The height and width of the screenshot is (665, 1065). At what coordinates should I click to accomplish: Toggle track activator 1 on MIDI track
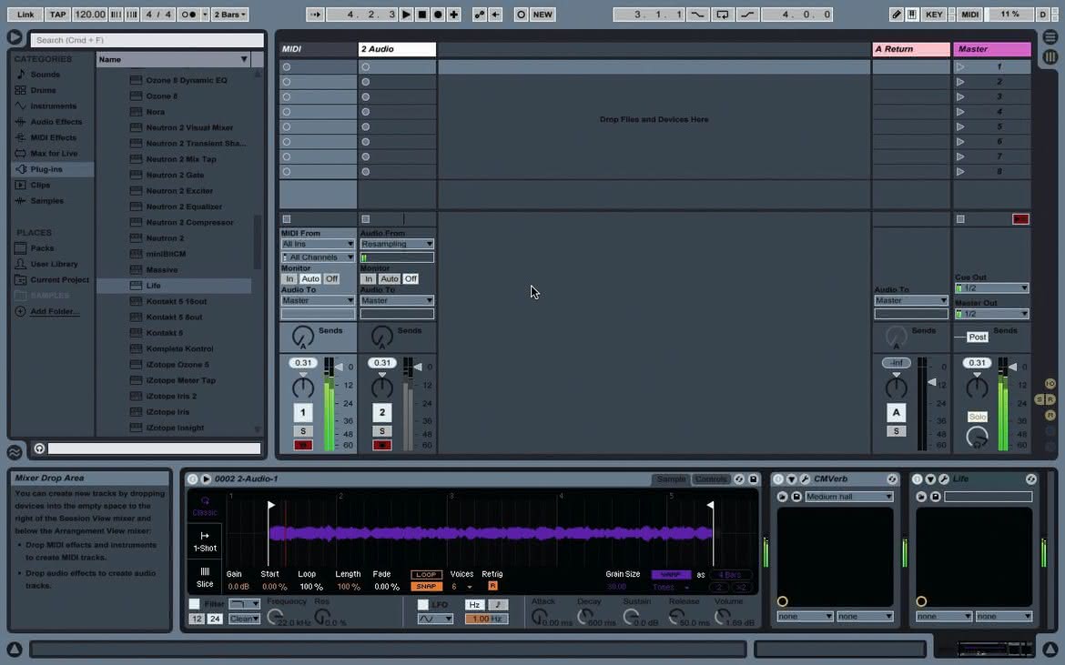(303, 412)
